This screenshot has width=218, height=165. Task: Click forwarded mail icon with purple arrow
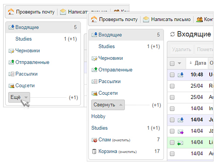point(181,131)
